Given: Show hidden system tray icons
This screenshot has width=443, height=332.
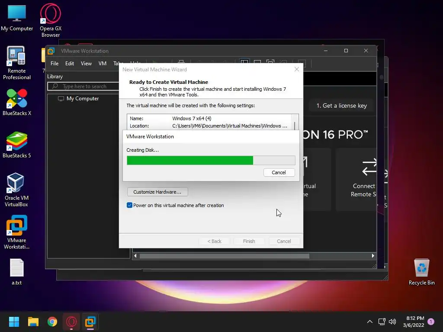Looking at the screenshot, I should (x=369, y=322).
